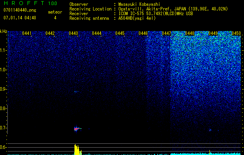Click the meteor count value 4
This screenshot has height=155, width=244.
(55, 18)
